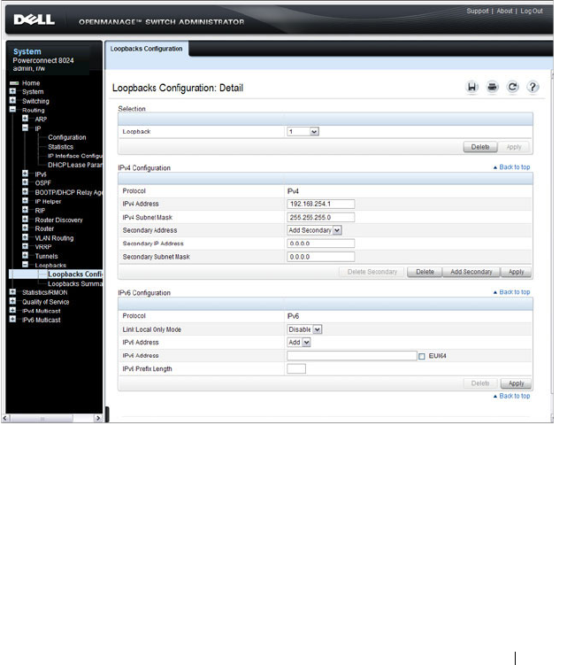This screenshot has width=567, height=665.
Task: Expand the OSPF tree node
Action: tap(26, 182)
